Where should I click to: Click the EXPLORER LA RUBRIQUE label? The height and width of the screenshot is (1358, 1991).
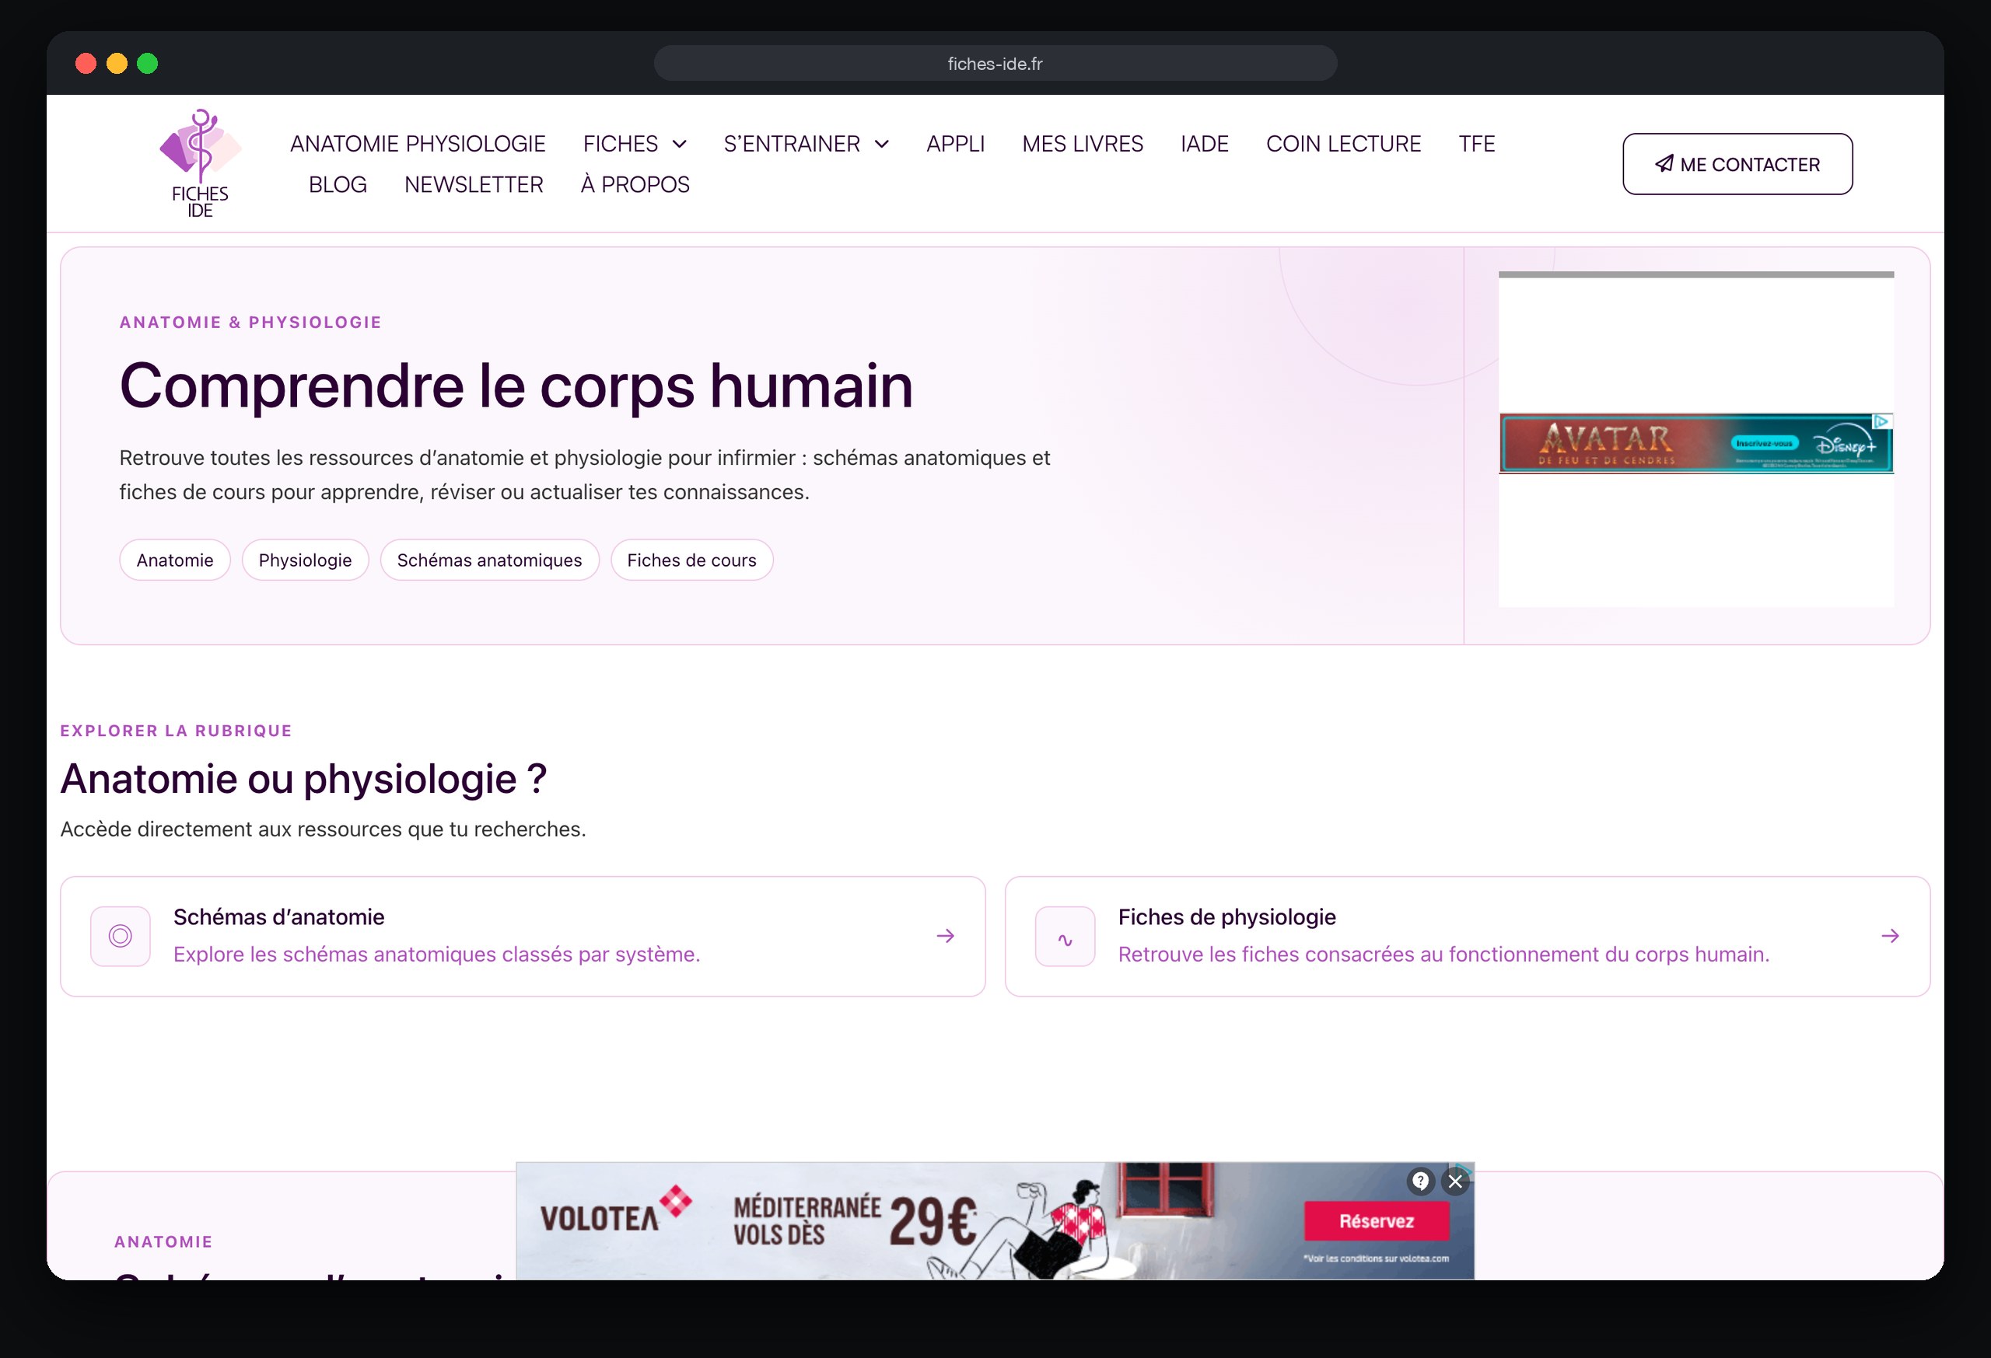point(177,731)
